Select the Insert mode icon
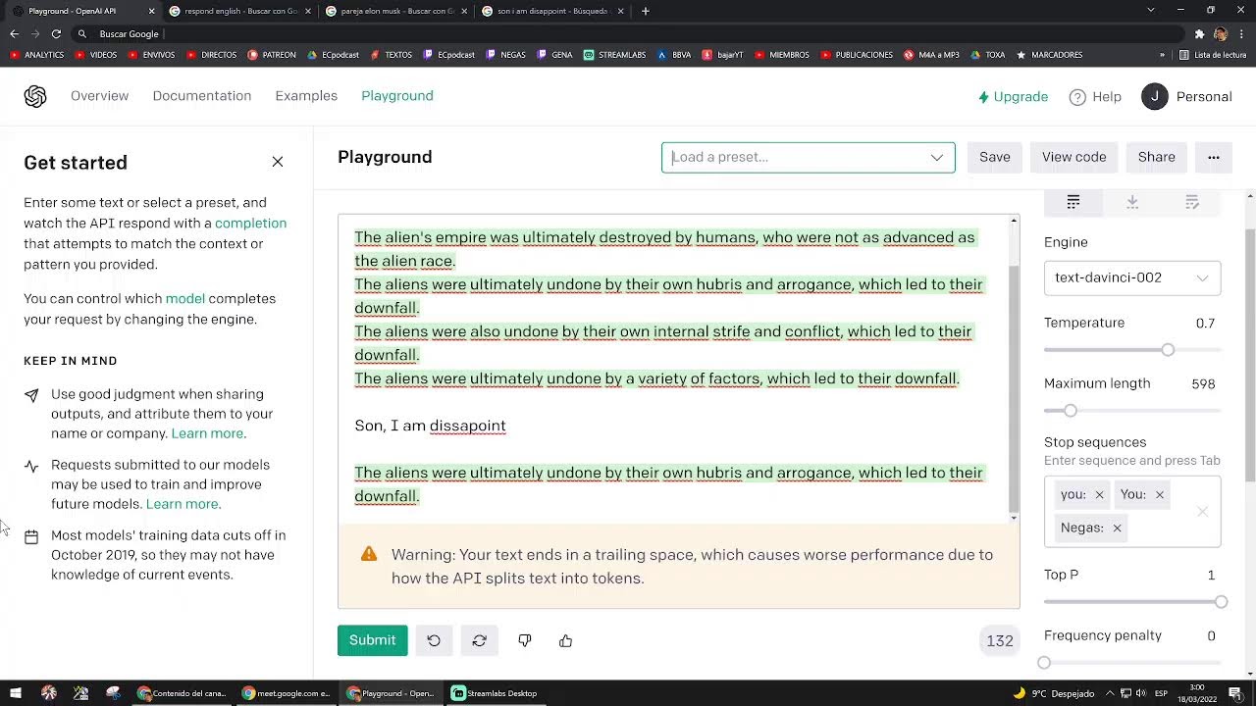 (x=1132, y=202)
